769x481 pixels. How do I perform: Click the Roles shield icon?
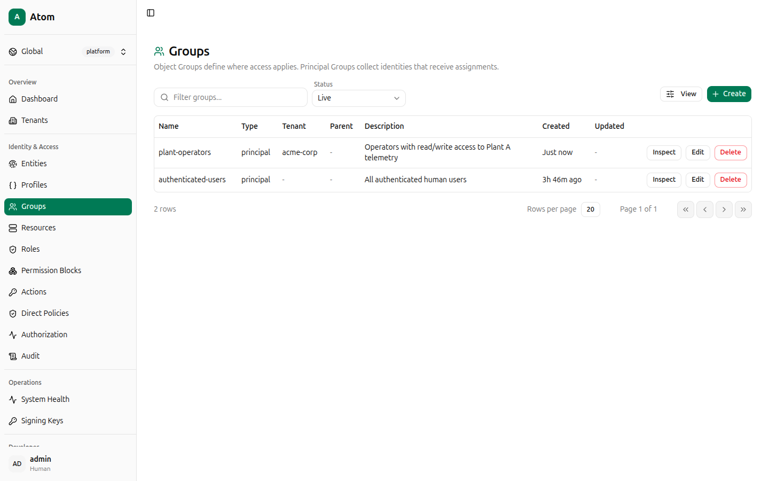[13, 250]
